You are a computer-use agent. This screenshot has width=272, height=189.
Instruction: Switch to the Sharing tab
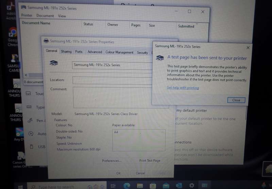coord(66,51)
